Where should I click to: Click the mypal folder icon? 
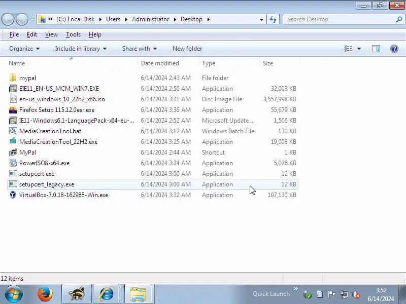point(13,78)
